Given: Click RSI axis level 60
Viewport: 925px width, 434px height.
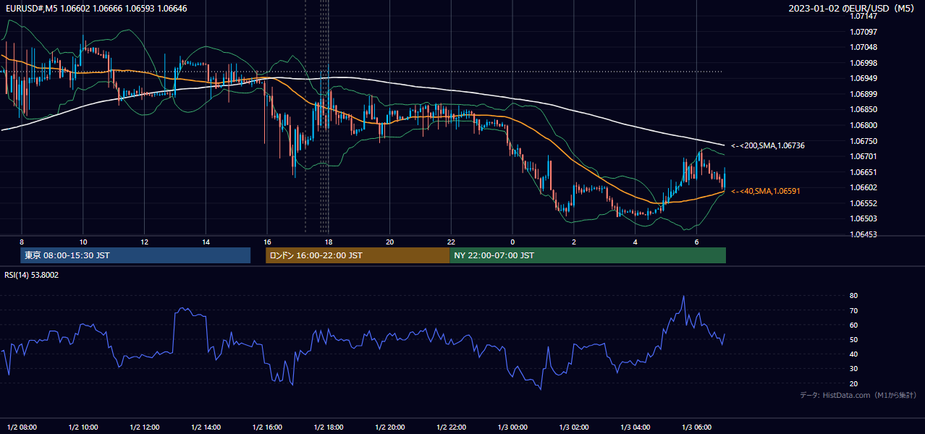Looking at the screenshot, I should pos(853,325).
